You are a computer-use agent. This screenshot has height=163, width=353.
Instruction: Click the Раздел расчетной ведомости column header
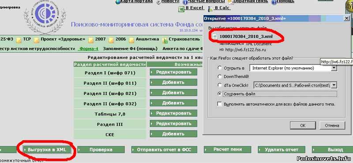(110, 65)
